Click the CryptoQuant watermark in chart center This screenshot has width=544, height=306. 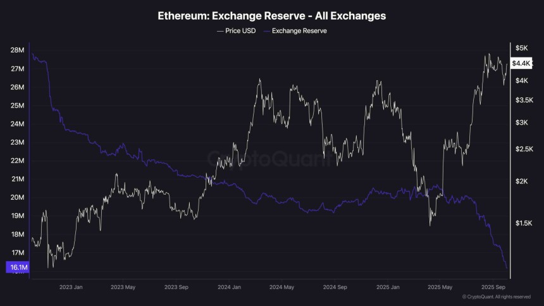point(272,159)
